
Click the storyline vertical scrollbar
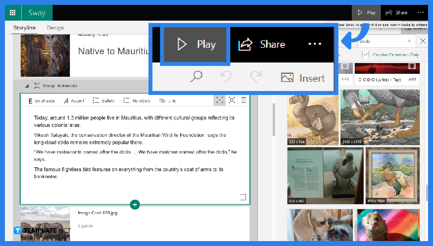(274, 120)
